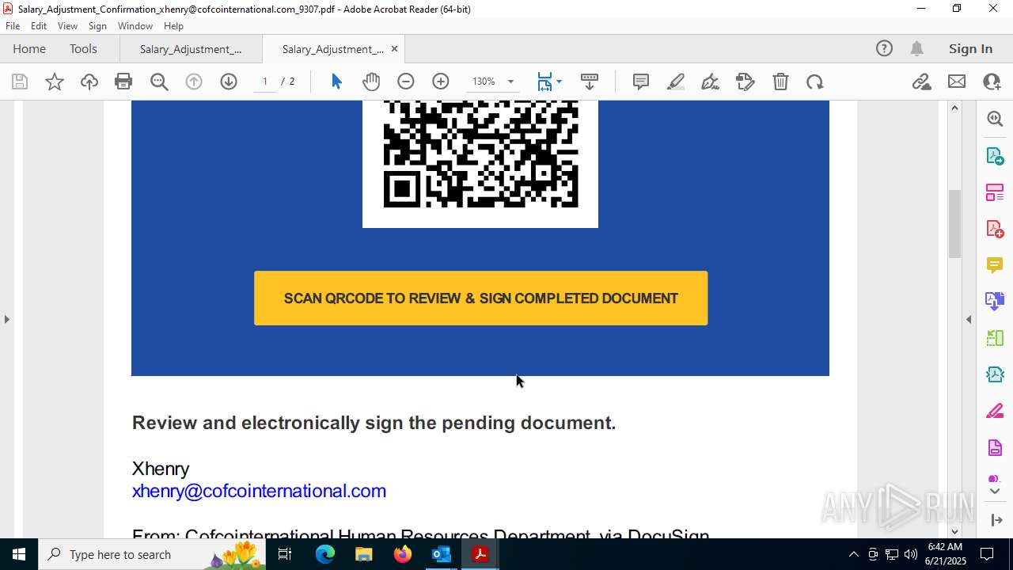Click Scan QRCode to review & sign button

pyautogui.click(x=480, y=298)
